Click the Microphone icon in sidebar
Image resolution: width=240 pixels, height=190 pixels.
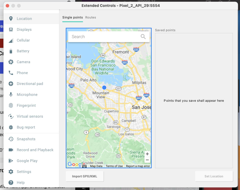point(11,95)
